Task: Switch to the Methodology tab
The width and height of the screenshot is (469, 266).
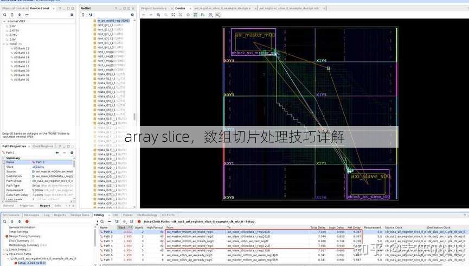Action: point(147,215)
